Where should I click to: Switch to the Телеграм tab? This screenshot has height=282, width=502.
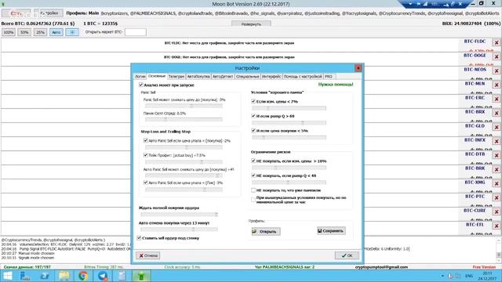point(176,77)
